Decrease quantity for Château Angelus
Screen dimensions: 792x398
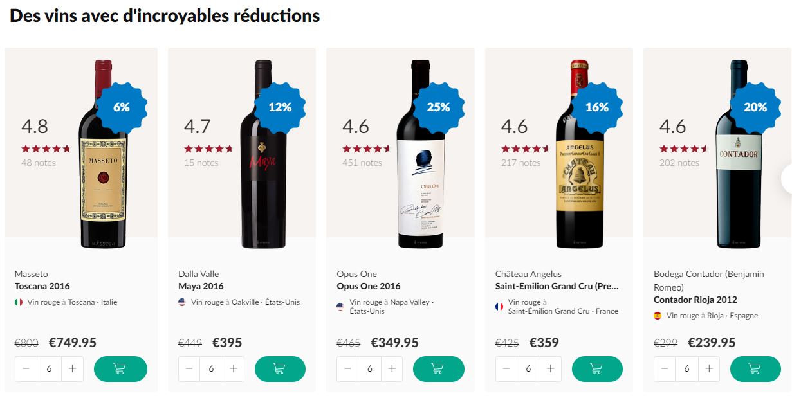pyautogui.click(x=506, y=369)
